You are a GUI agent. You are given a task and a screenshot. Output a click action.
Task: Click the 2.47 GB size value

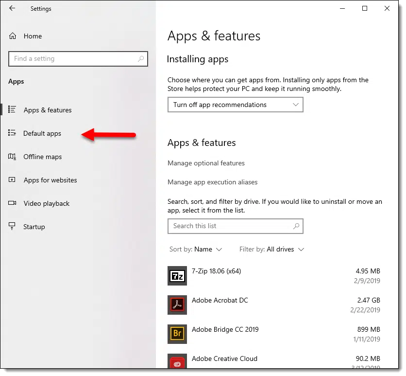click(369, 300)
